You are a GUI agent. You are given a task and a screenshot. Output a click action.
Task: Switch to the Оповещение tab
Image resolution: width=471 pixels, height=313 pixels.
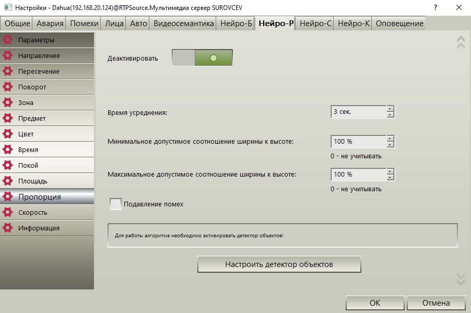[x=399, y=23]
